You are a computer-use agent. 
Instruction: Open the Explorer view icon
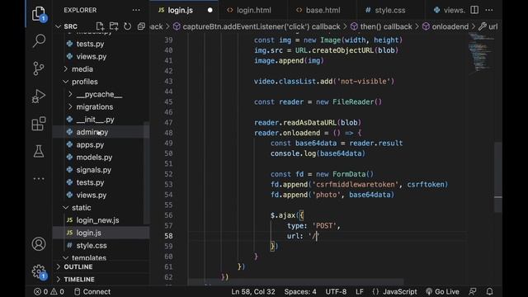point(39,14)
